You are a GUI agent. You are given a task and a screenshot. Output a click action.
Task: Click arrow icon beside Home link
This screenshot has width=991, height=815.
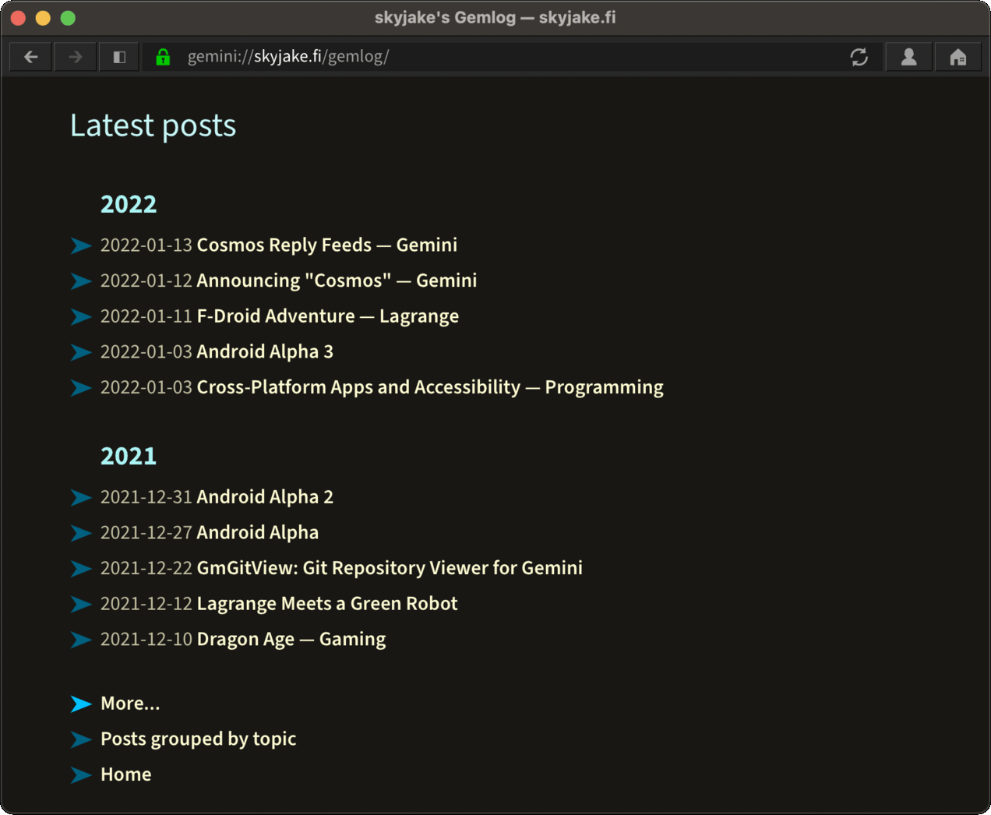point(81,775)
